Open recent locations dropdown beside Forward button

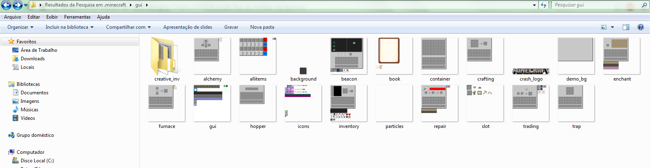26,5
